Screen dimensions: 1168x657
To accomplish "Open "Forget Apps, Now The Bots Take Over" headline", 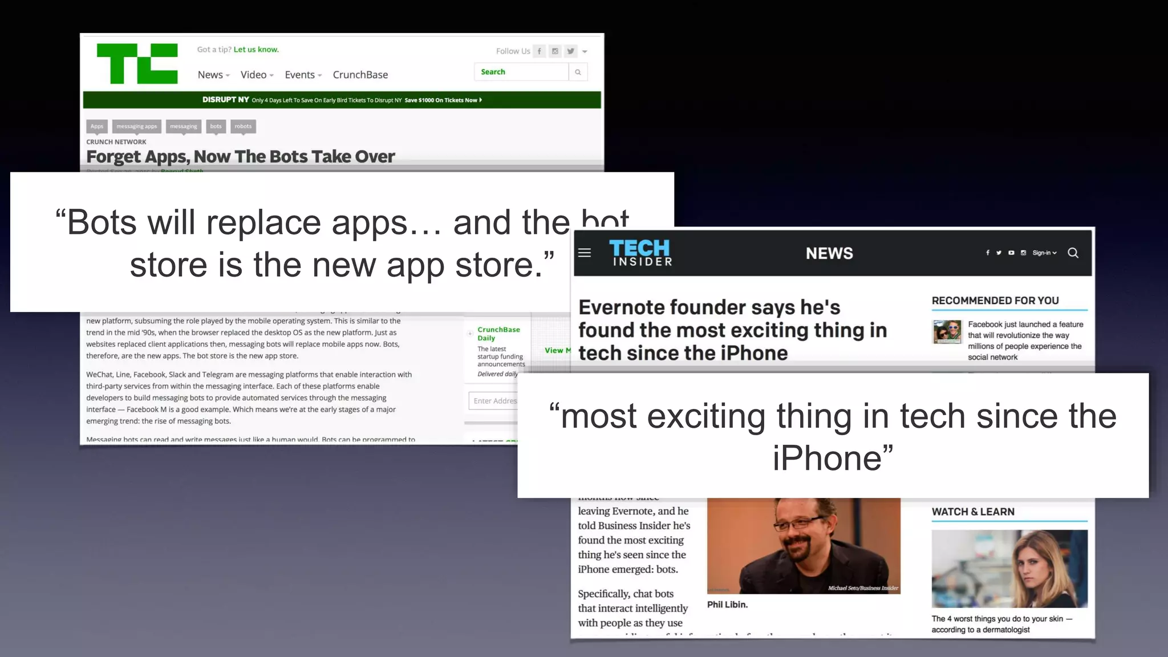I will [x=240, y=156].
